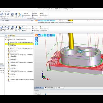Image resolution: width=103 pixels, height=103 pixels.
Task: Click blue page icon in viewport toolbar
Action: (x=51, y=35)
